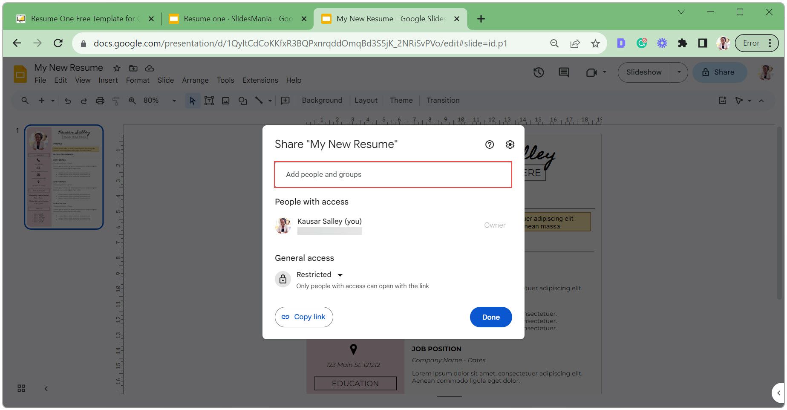Reload the current page

[58, 43]
